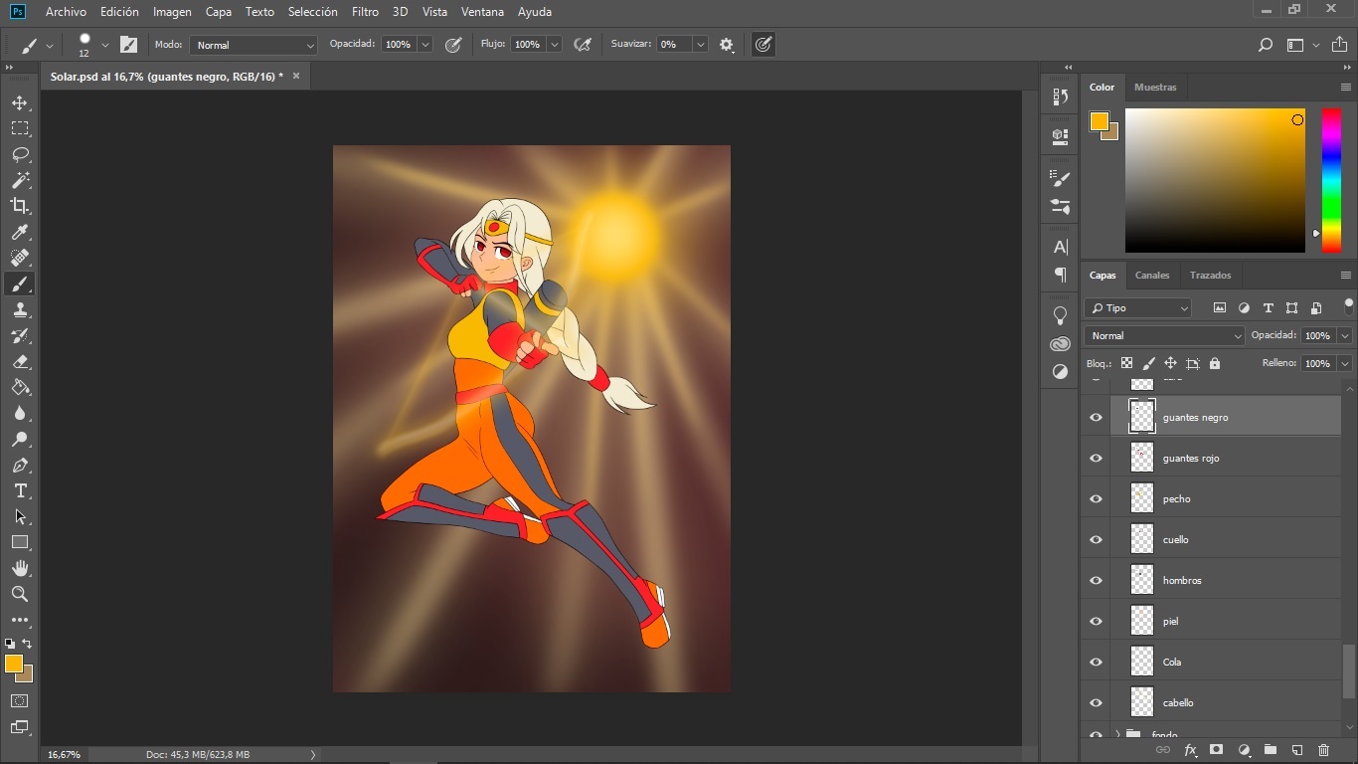Choose the Crop tool
1358x764 pixels.
pyautogui.click(x=20, y=206)
